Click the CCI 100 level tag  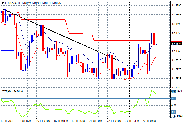coord(173,99)
